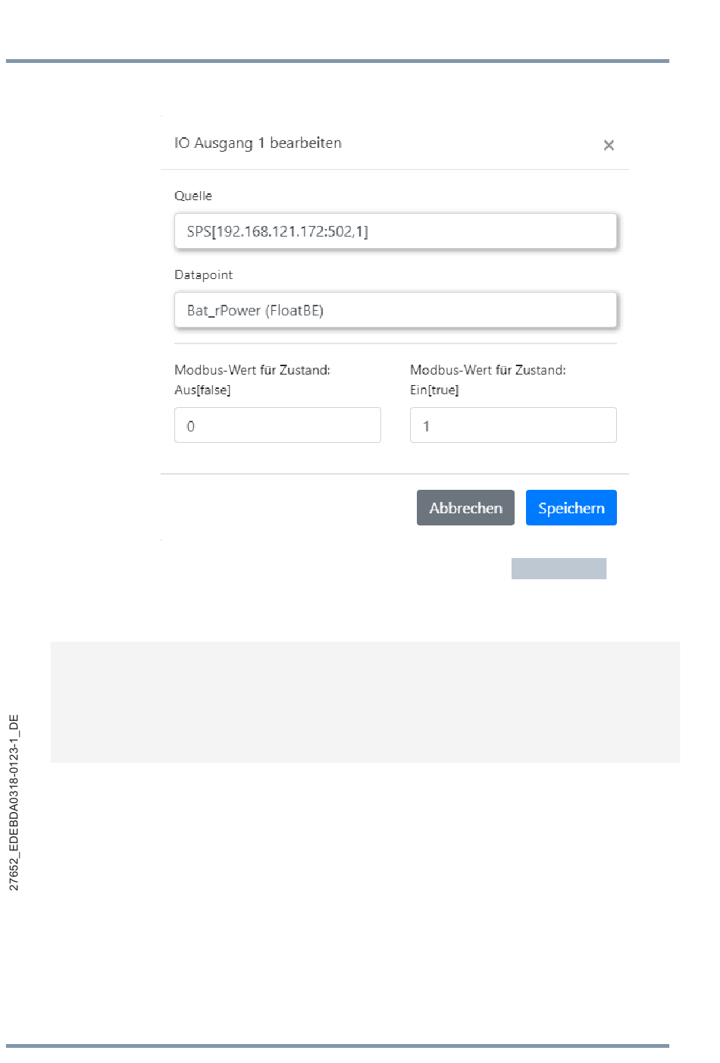Click the Modbus-Wert für Zustand Ein[true] label
The image size is (720, 1063).
point(488,380)
